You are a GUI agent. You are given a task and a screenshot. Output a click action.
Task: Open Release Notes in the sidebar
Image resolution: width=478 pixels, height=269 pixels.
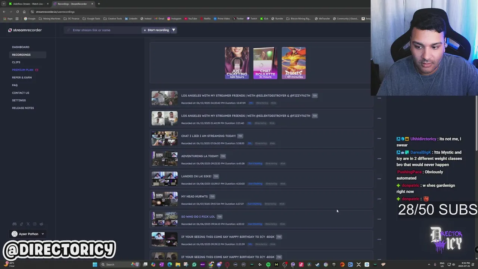pyautogui.click(x=23, y=108)
